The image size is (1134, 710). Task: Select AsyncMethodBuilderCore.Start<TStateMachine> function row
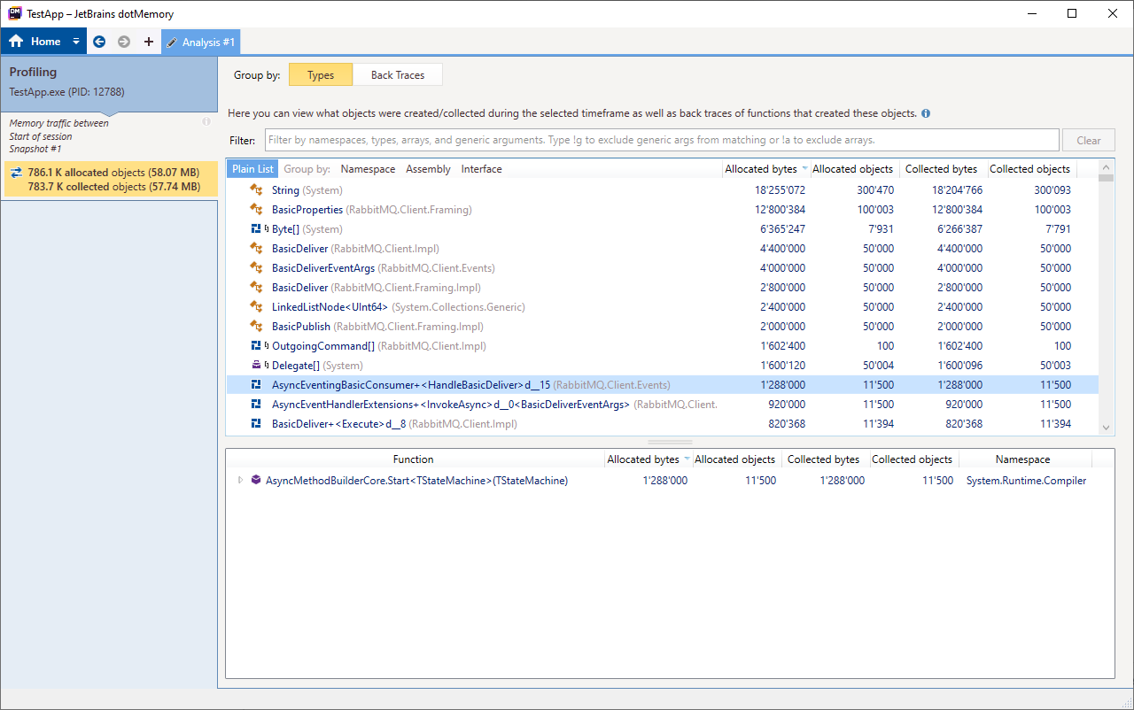click(x=670, y=481)
